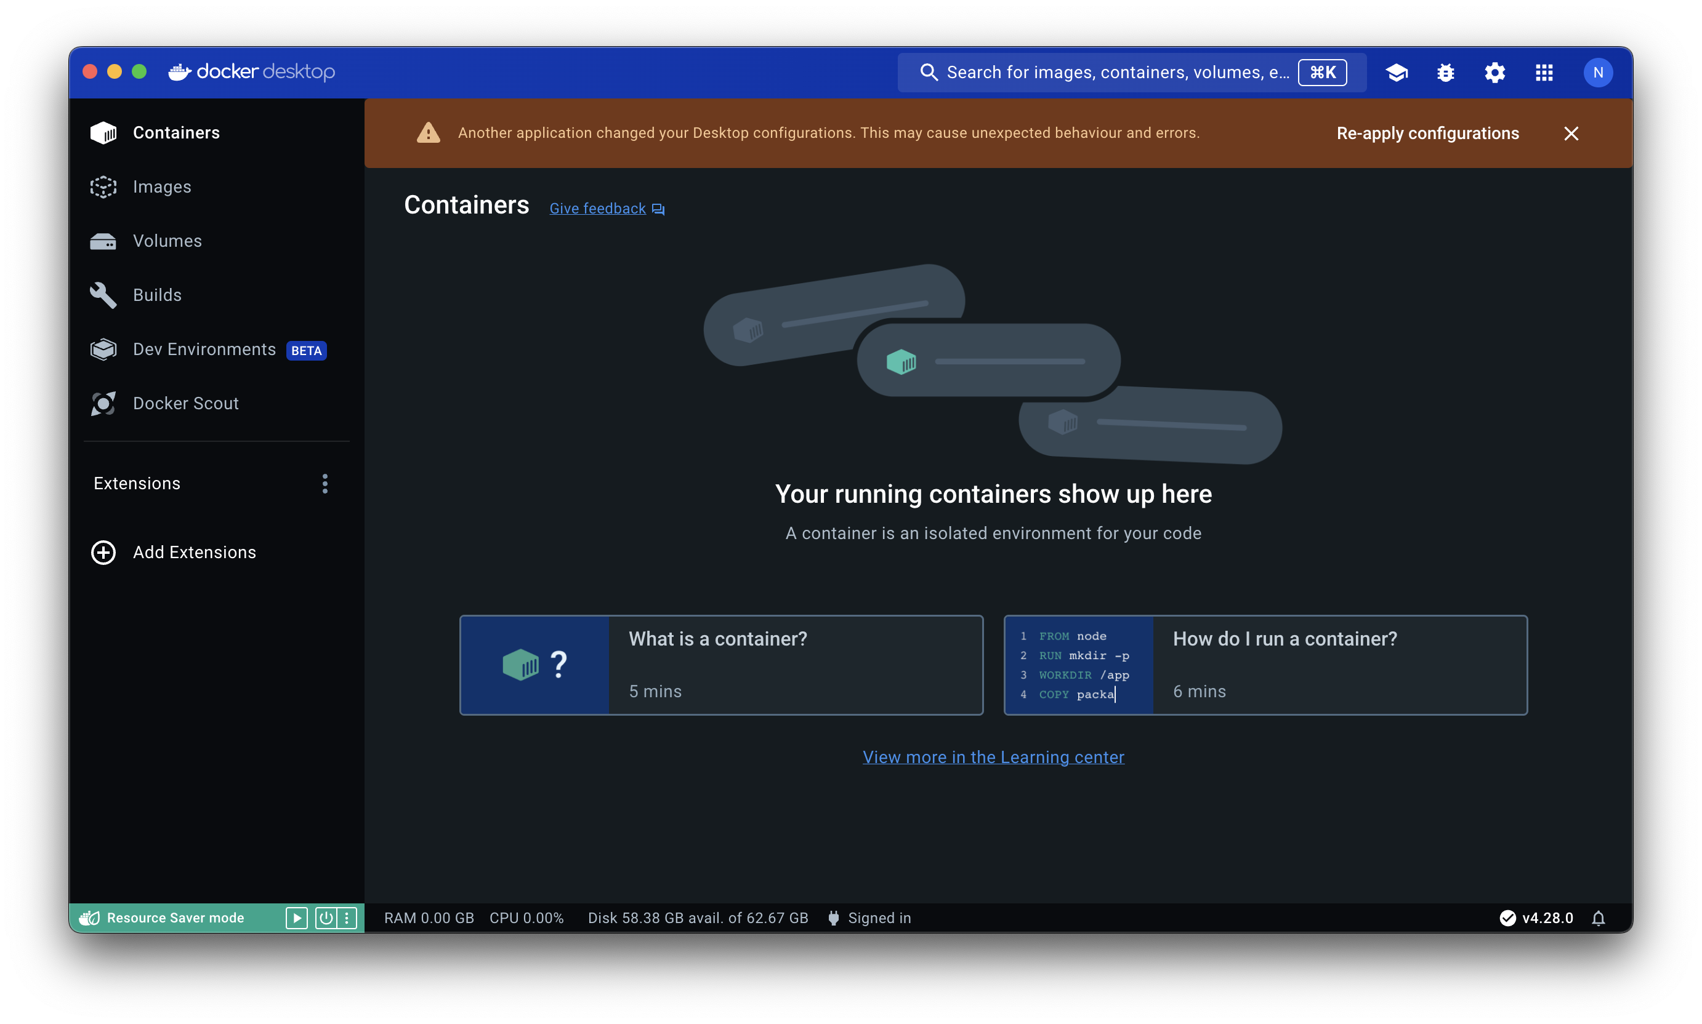Click 'Your running containers show up here' heading
Image resolution: width=1702 pixels, height=1024 pixels.
pos(993,494)
